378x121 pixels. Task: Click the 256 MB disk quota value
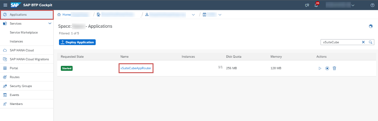(x=232, y=68)
